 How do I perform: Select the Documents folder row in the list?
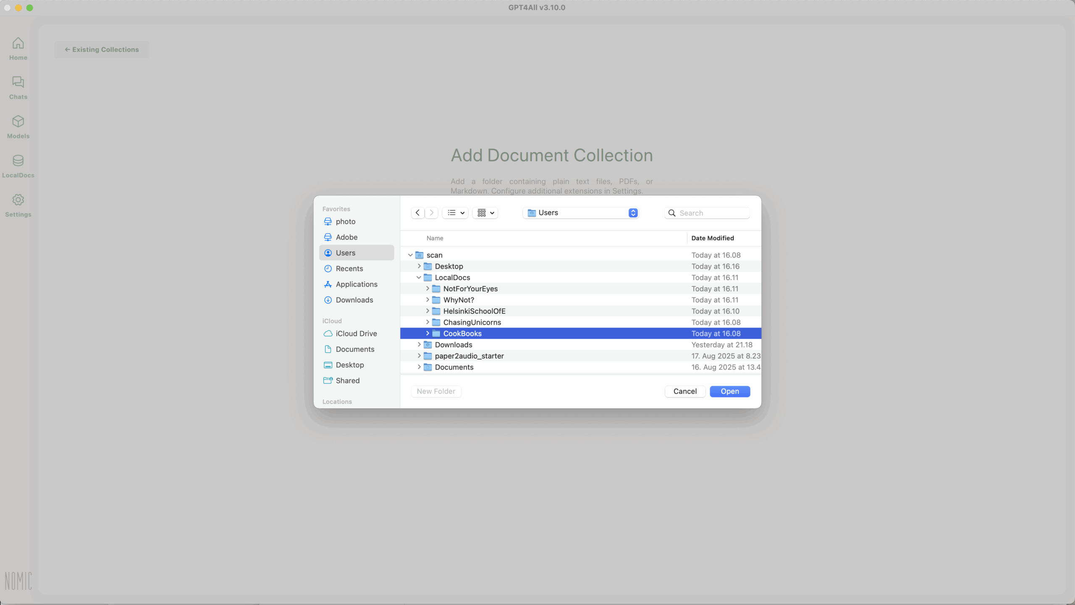click(x=581, y=367)
